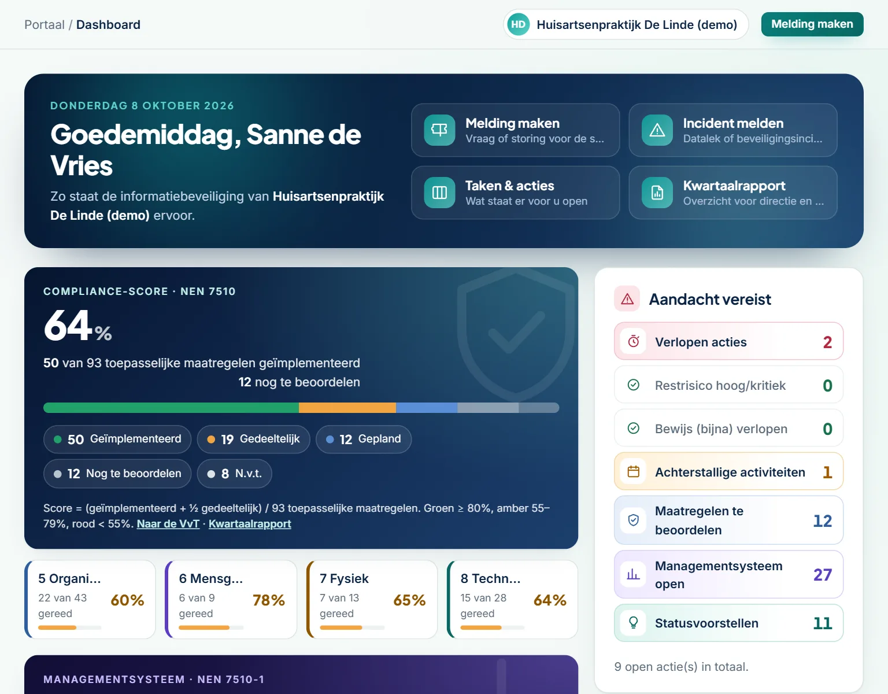Click the check circle icon beside Restrisico hoog/kritiek
This screenshot has width=888, height=694.
[634, 385]
